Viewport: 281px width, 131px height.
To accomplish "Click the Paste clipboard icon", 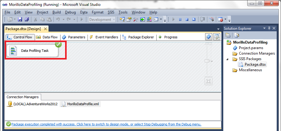I will 49,20.
